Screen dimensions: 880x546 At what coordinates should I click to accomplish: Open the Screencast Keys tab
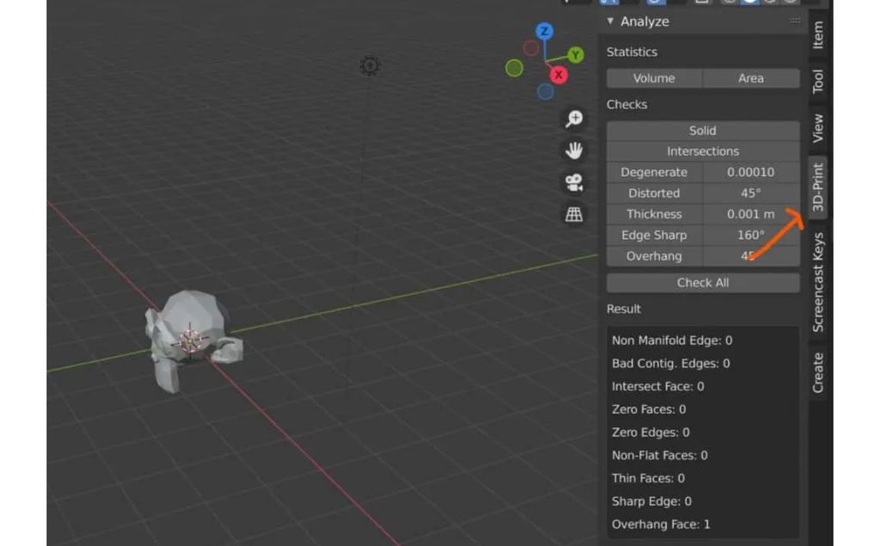pos(817,282)
